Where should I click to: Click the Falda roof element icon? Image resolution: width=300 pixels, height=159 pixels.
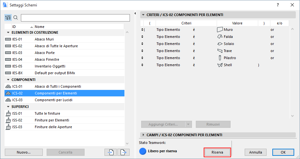tap(220, 37)
